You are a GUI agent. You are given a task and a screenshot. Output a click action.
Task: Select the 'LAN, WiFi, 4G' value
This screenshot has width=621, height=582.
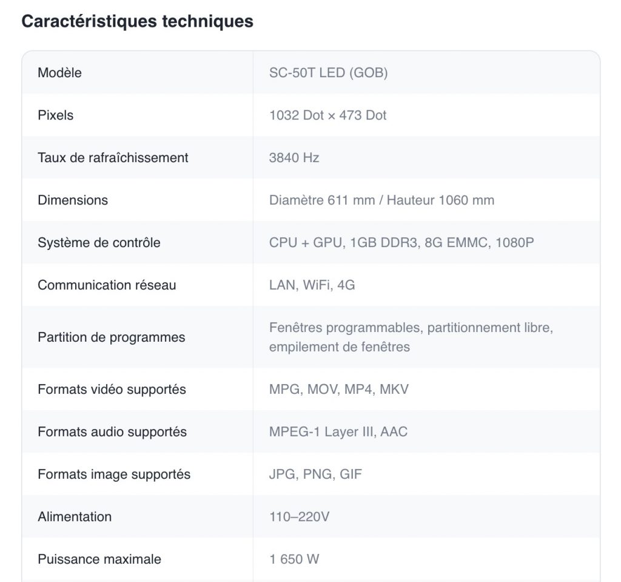click(312, 285)
